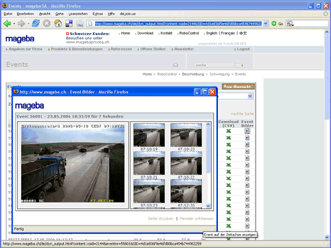
Task: Open Event Bilder icon in second row
Action: (247, 138)
